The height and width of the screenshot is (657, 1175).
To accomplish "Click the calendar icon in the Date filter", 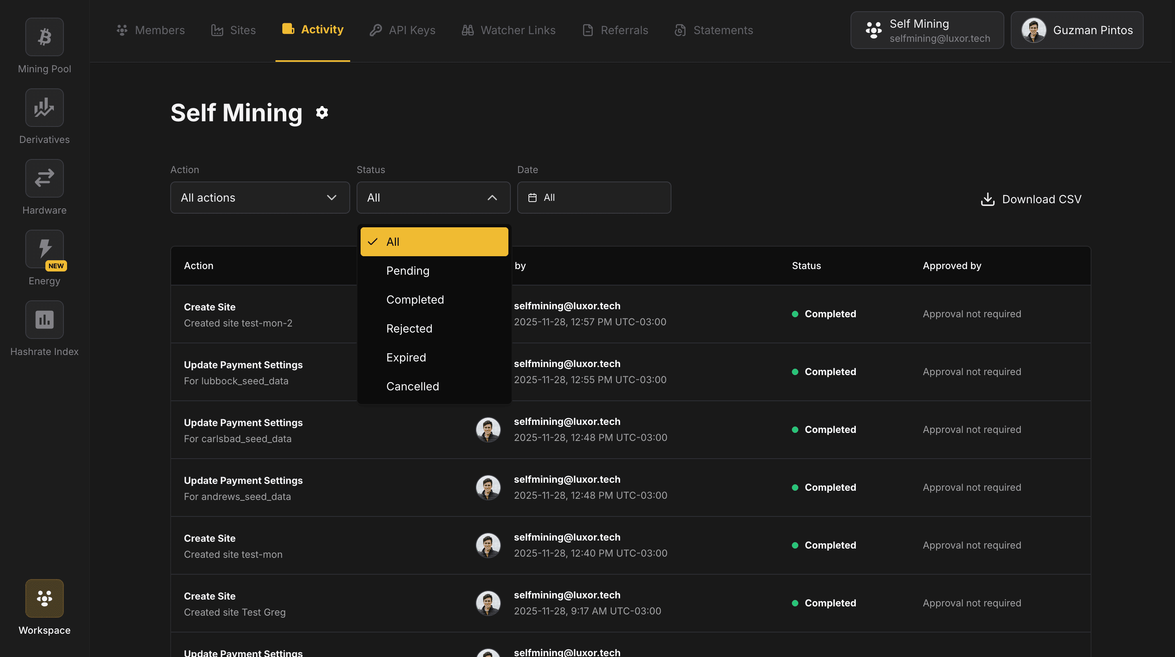I will 533,197.
